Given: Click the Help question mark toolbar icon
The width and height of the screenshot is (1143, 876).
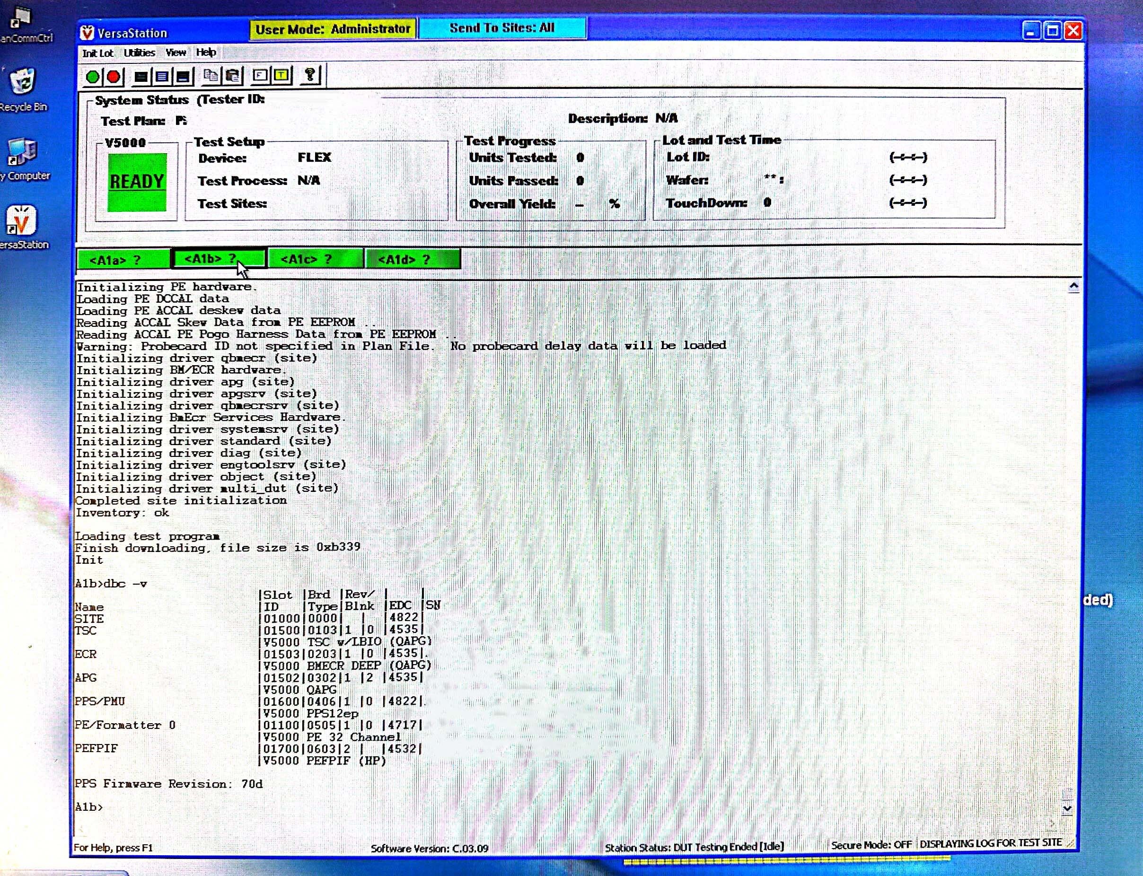Looking at the screenshot, I should [x=310, y=75].
